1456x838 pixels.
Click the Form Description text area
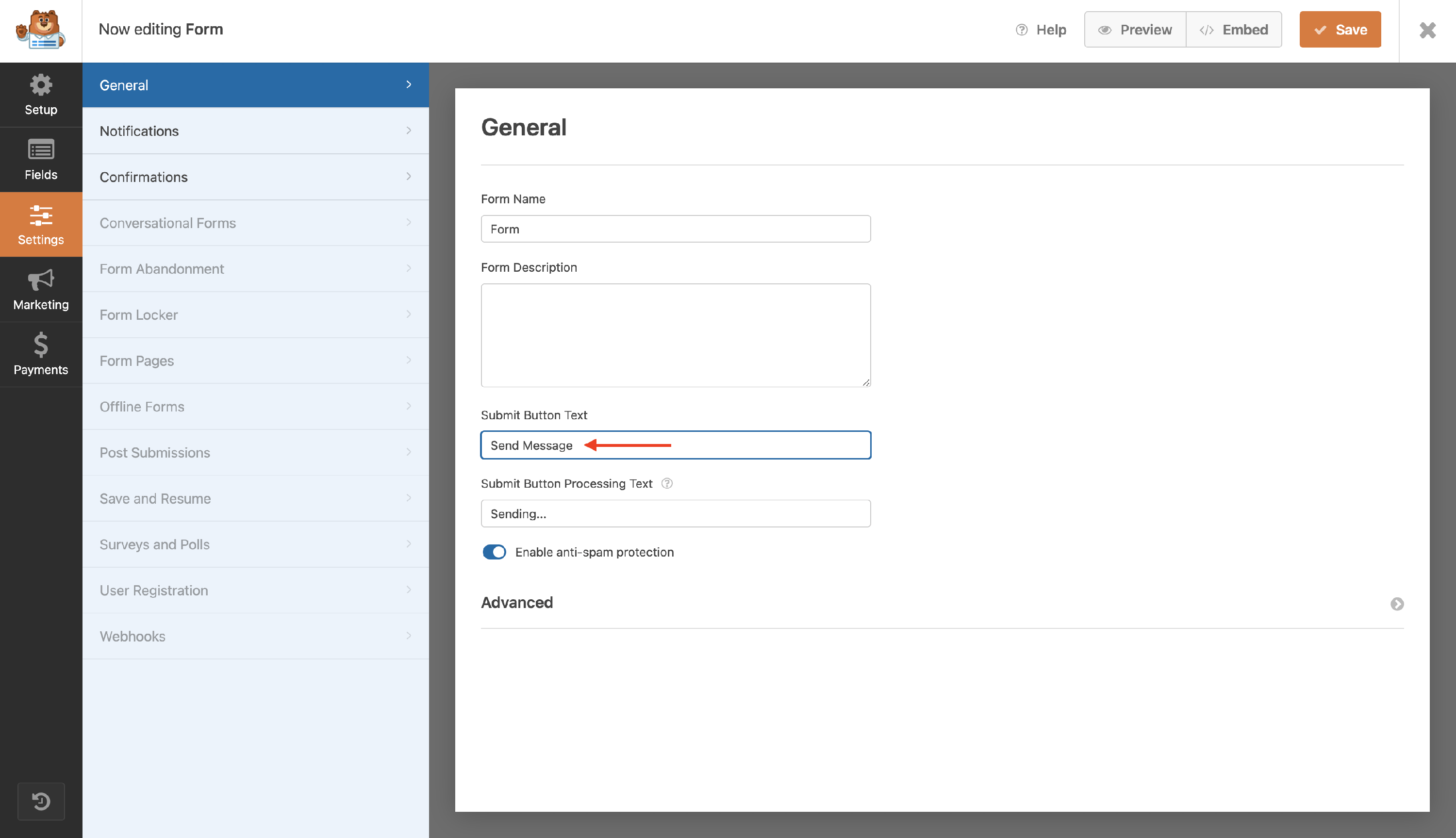[x=675, y=335]
